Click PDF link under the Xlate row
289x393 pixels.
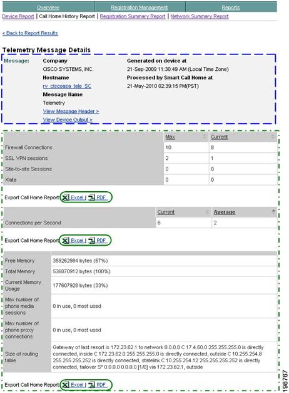(101, 197)
